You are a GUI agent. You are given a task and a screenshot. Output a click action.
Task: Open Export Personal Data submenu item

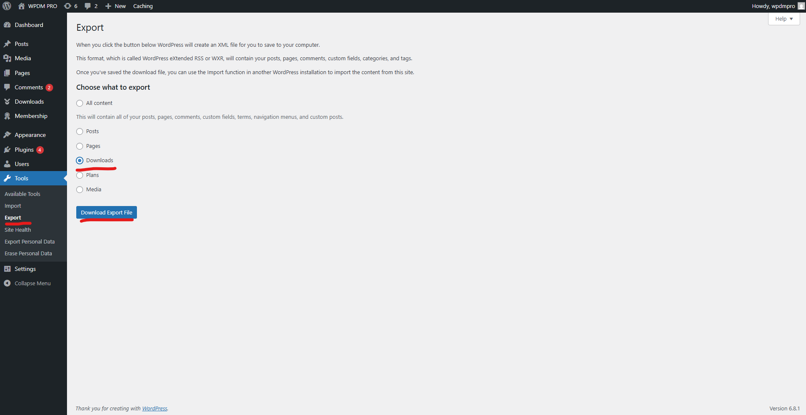29,241
